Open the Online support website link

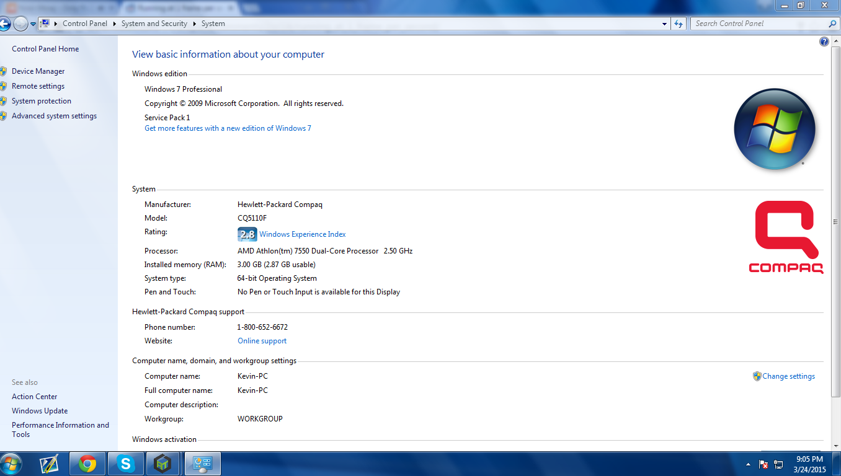[262, 341]
